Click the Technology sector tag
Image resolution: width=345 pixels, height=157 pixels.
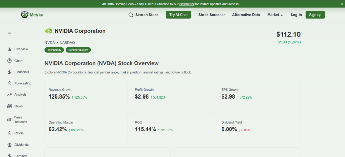point(54,50)
